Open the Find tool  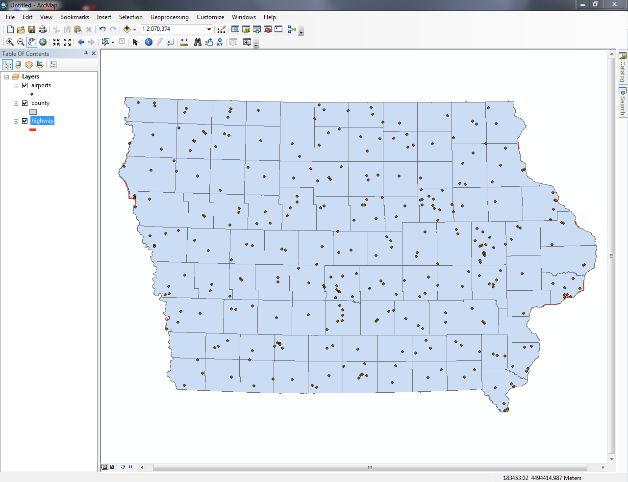[198, 42]
